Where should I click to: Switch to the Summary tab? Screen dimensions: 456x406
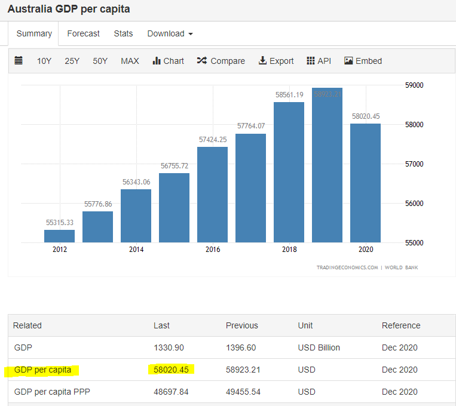point(34,33)
